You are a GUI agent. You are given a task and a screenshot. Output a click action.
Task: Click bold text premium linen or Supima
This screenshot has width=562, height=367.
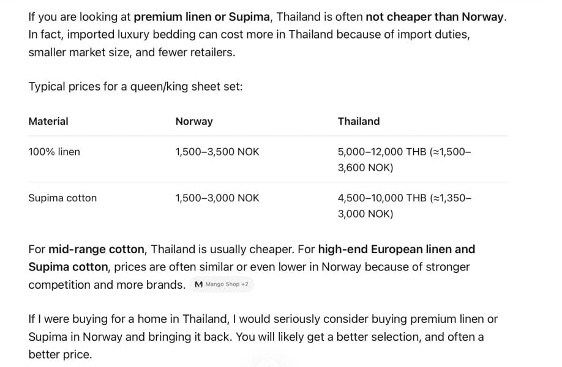[x=202, y=17]
